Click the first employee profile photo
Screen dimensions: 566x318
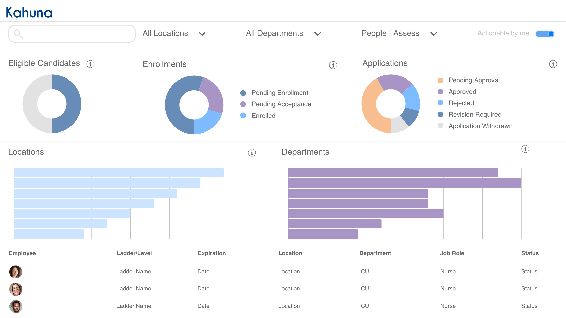click(x=16, y=271)
